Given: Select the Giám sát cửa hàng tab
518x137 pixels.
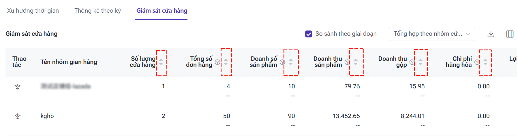Looking at the screenshot, I should [x=162, y=11].
